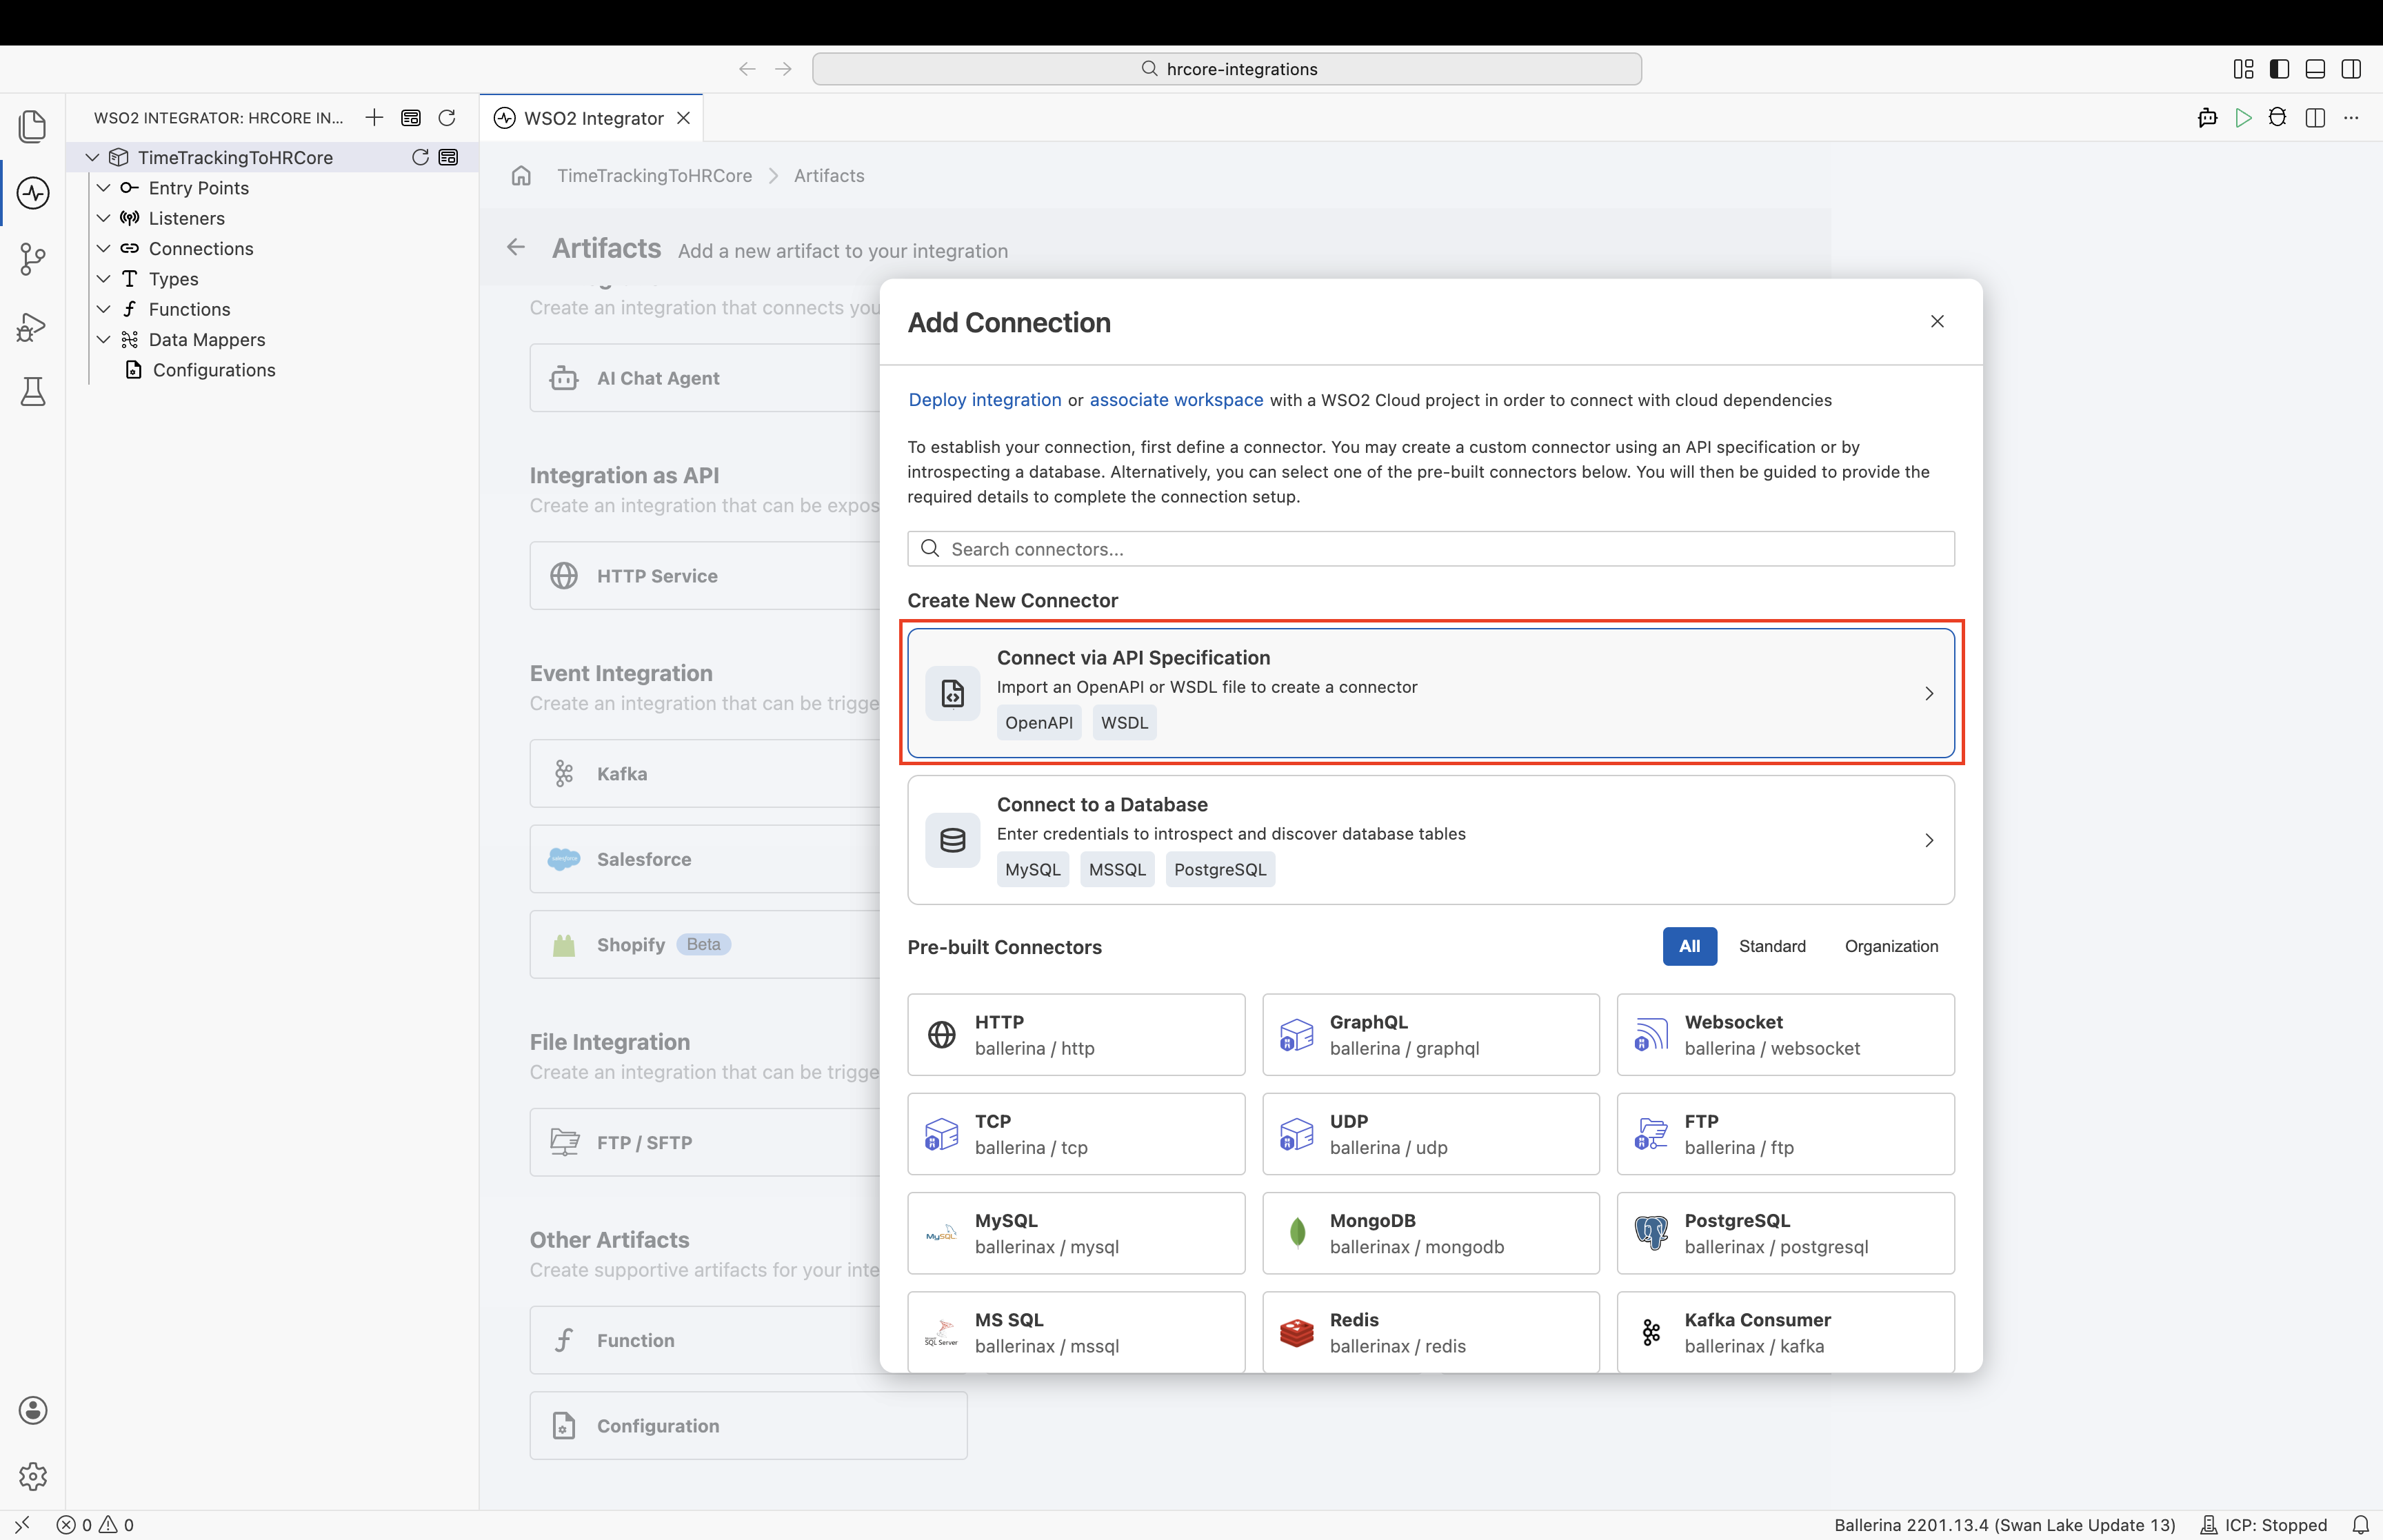Click the plus icon in WSO2 Integrator panel header
Image resolution: width=2383 pixels, height=1540 pixels.
coord(374,118)
